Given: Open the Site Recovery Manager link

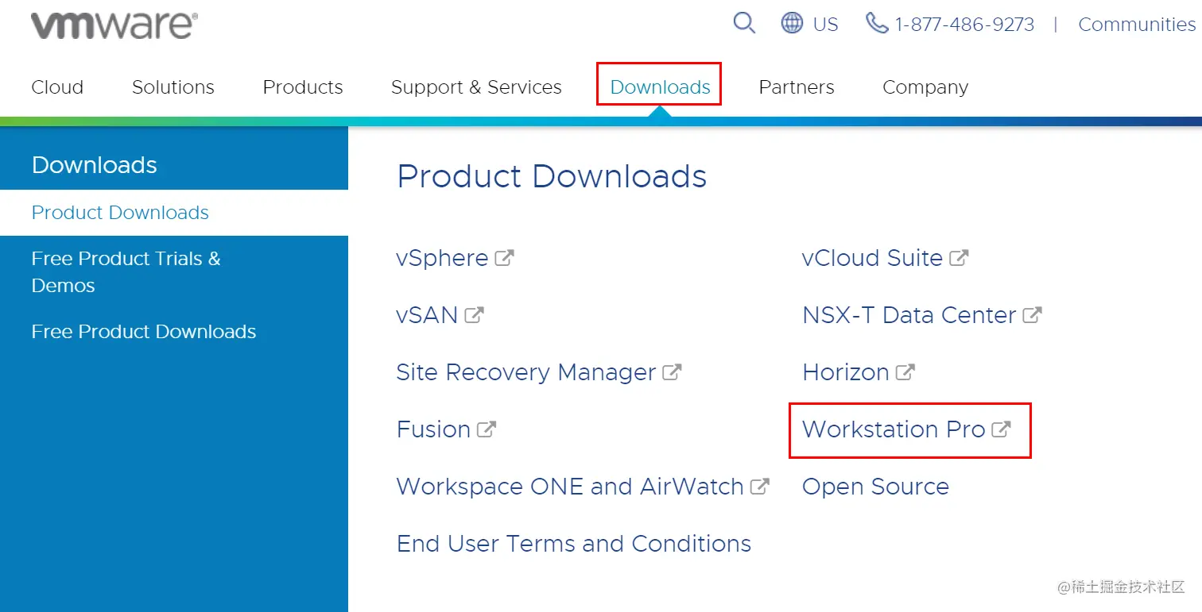Looking at the screenshot, I should click(x=526, y=372).
